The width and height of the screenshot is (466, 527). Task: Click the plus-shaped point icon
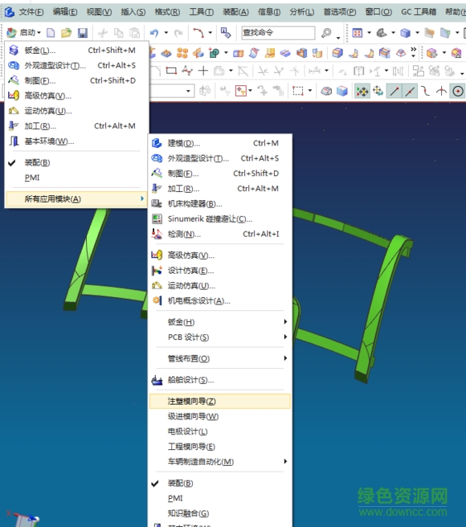click(203, 71)
